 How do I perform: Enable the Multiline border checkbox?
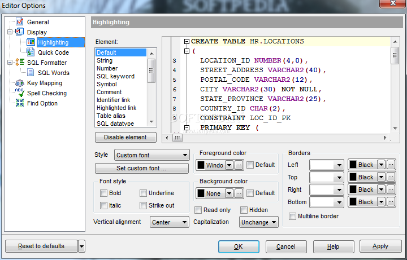pos(293,216)
